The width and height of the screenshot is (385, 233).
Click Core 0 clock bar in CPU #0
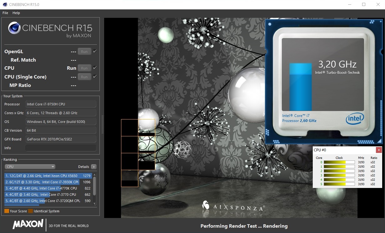tap(339, 162)
